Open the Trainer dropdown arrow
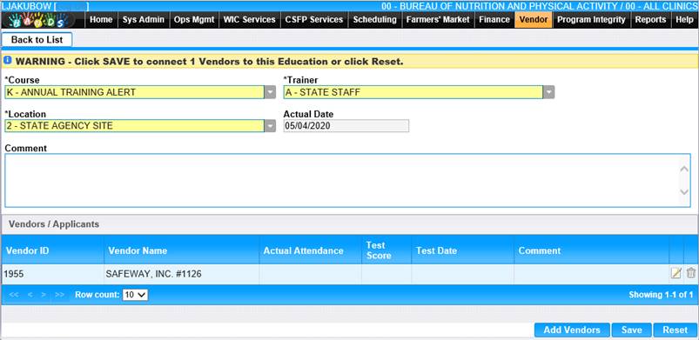Screen dimensions: 699x340 click(x=548, y=93)
